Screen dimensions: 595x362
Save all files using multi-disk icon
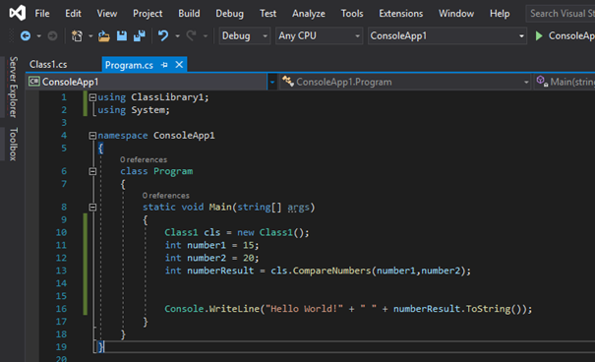140,36
